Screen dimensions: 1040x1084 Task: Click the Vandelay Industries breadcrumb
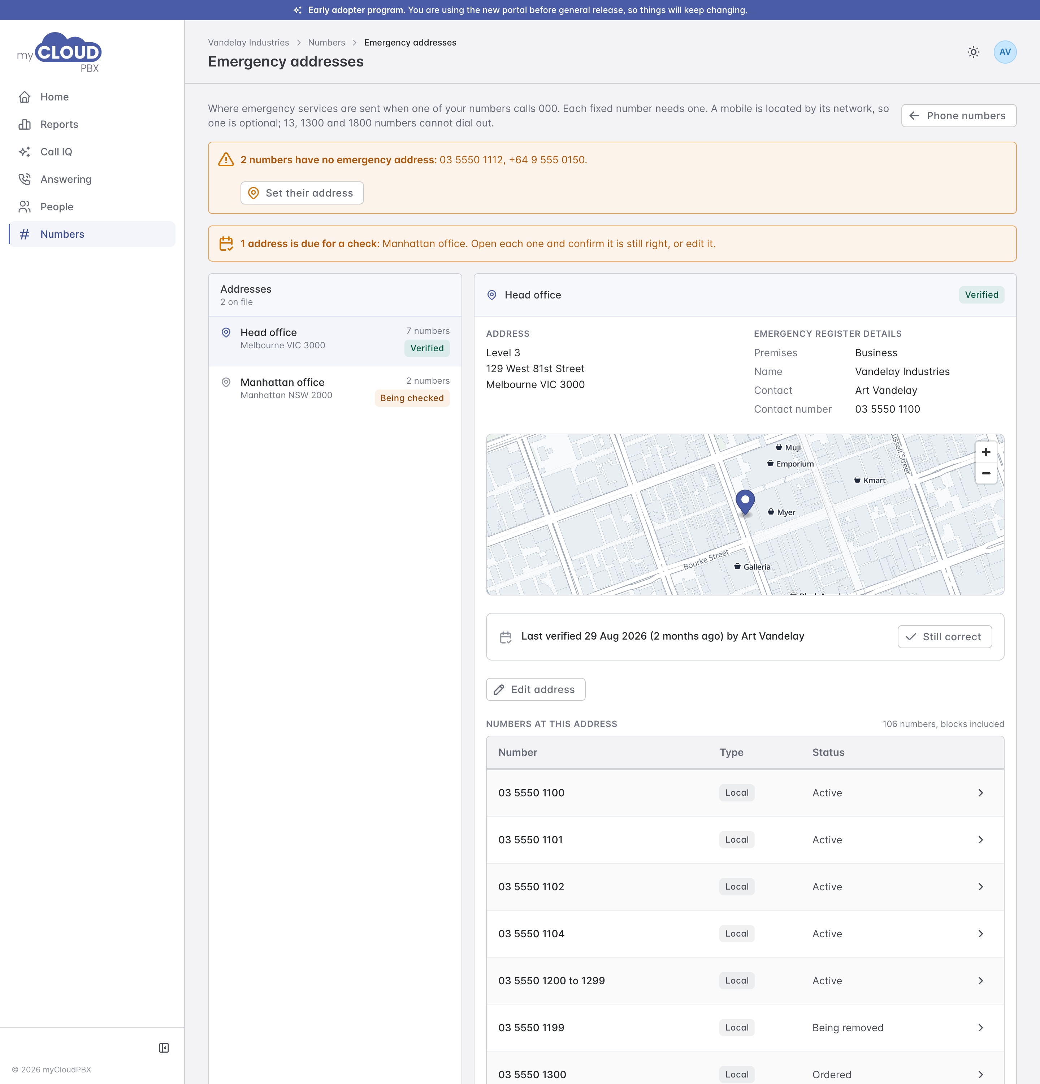click(248, 43)
